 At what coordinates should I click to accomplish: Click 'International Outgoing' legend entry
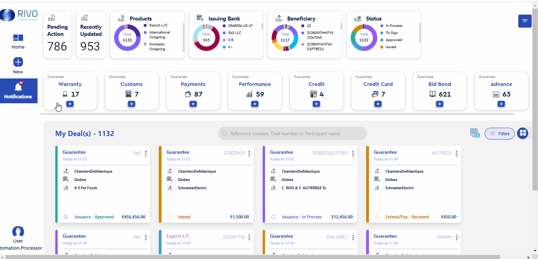click(x=160, y=35)
